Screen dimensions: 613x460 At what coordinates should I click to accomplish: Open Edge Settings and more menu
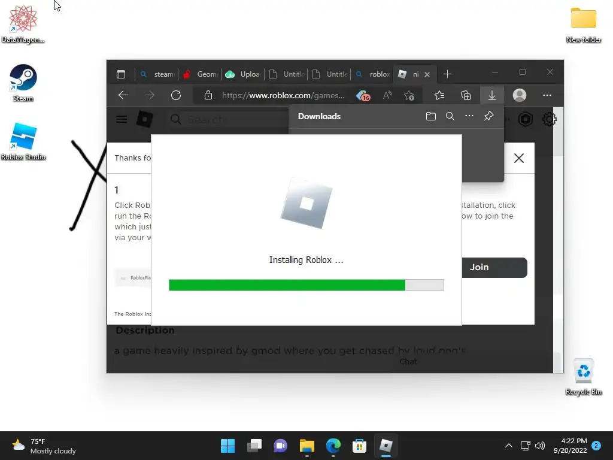(x=547, y=95)
